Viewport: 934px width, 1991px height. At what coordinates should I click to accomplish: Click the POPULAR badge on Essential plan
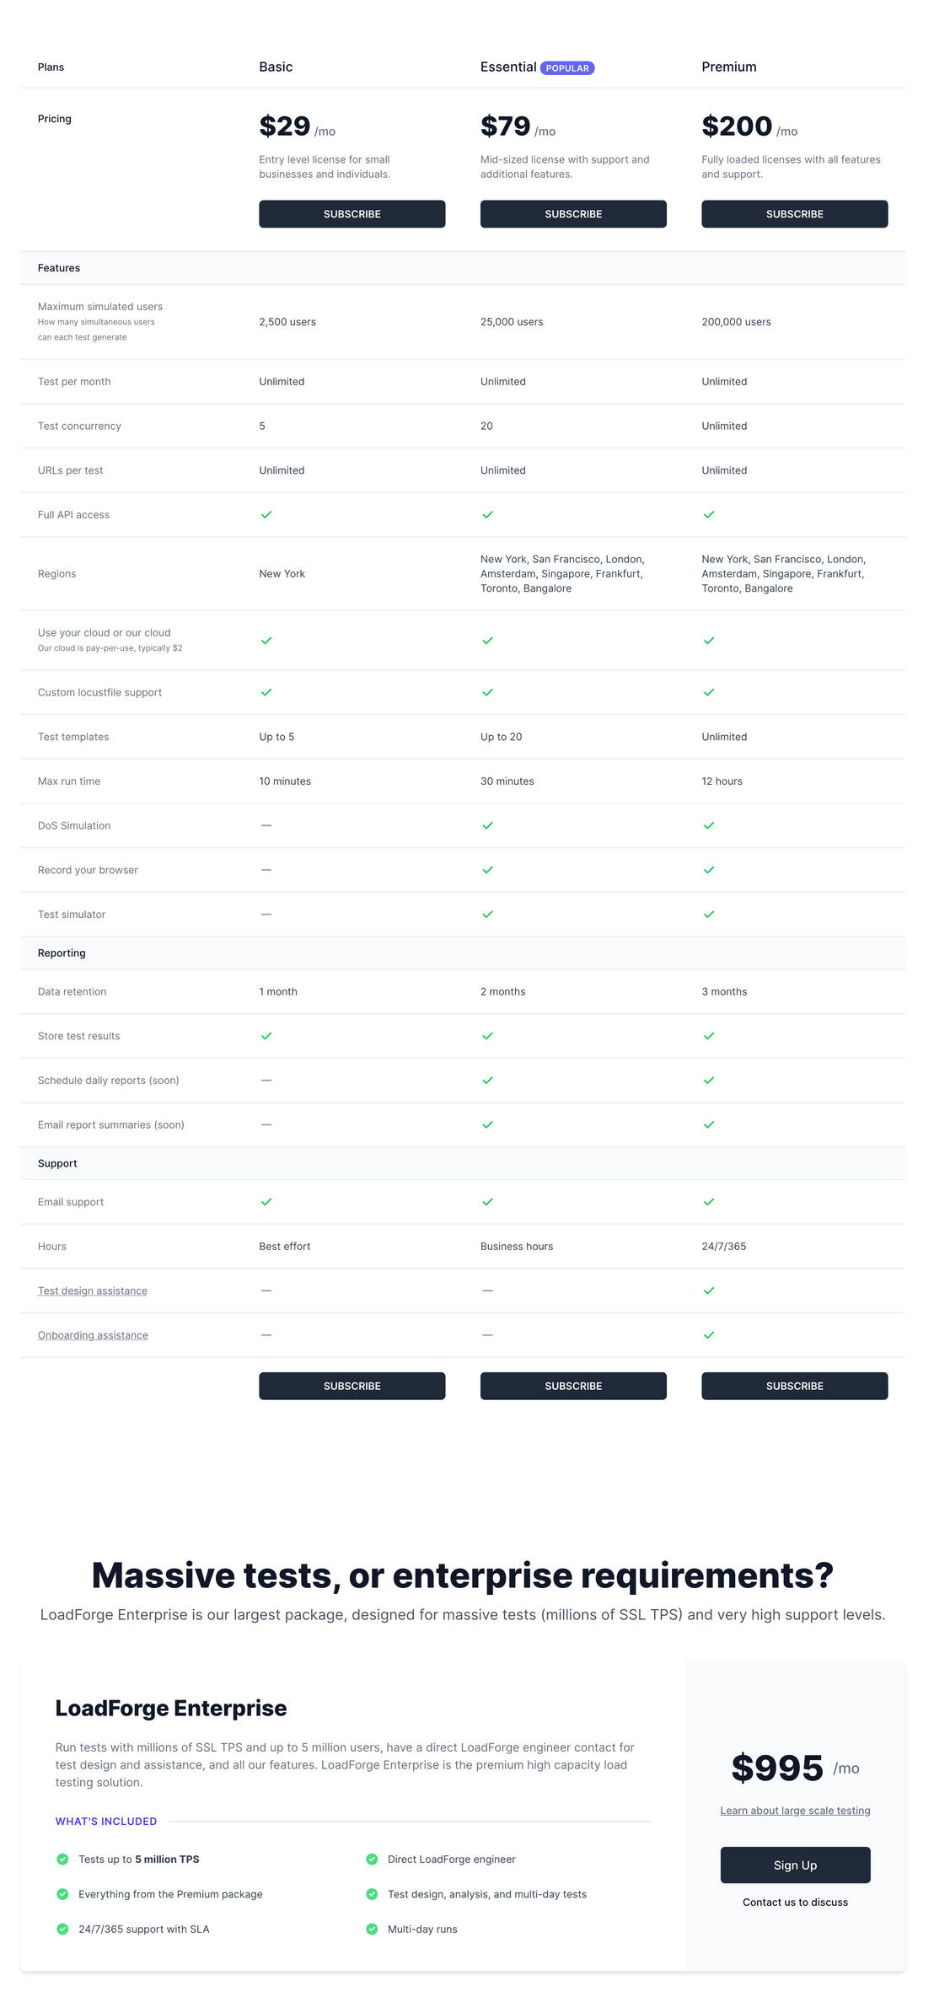[x=568, y=67]
